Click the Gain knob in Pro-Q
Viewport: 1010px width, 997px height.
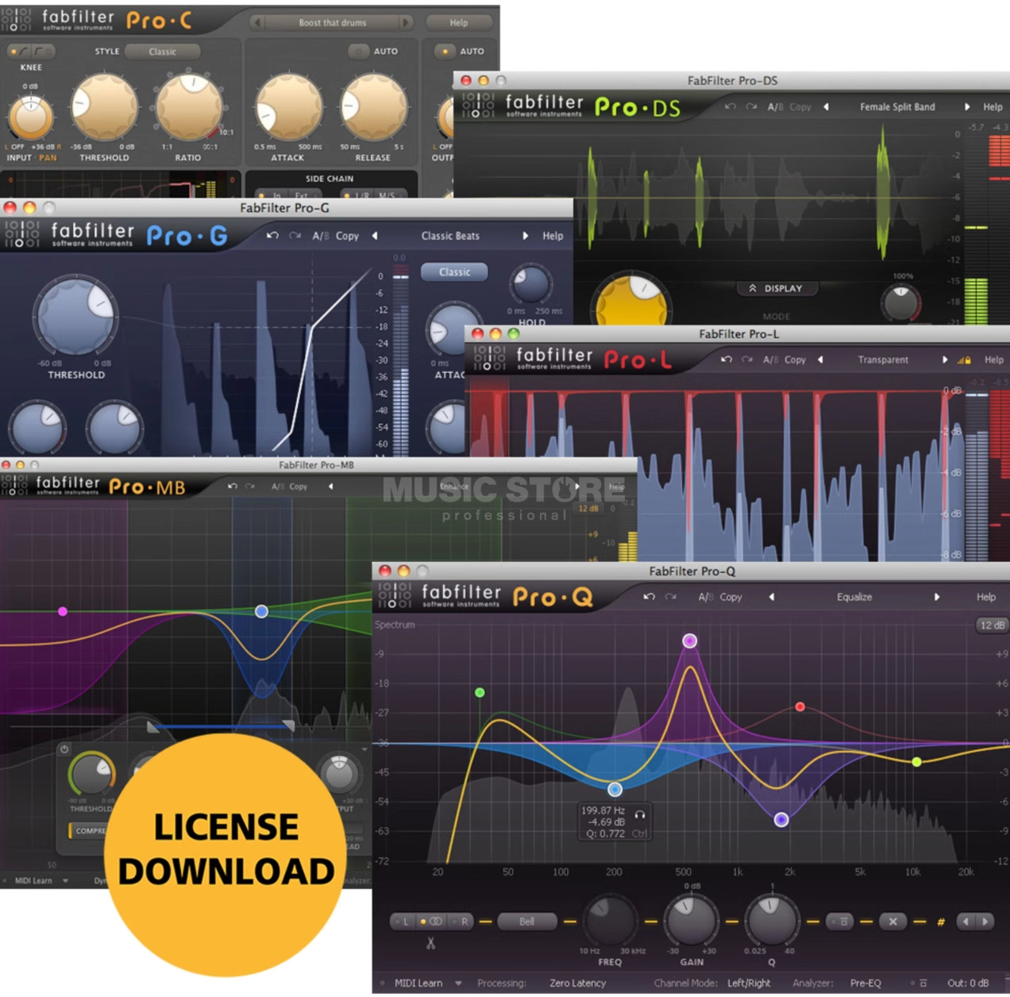(692, 920)
